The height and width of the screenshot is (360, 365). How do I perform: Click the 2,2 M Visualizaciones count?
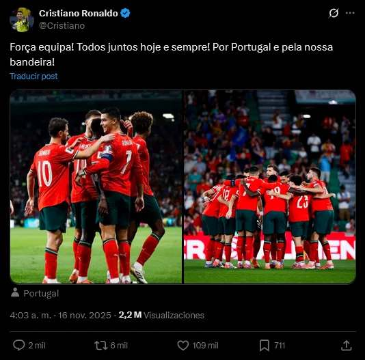coord(161,315)
